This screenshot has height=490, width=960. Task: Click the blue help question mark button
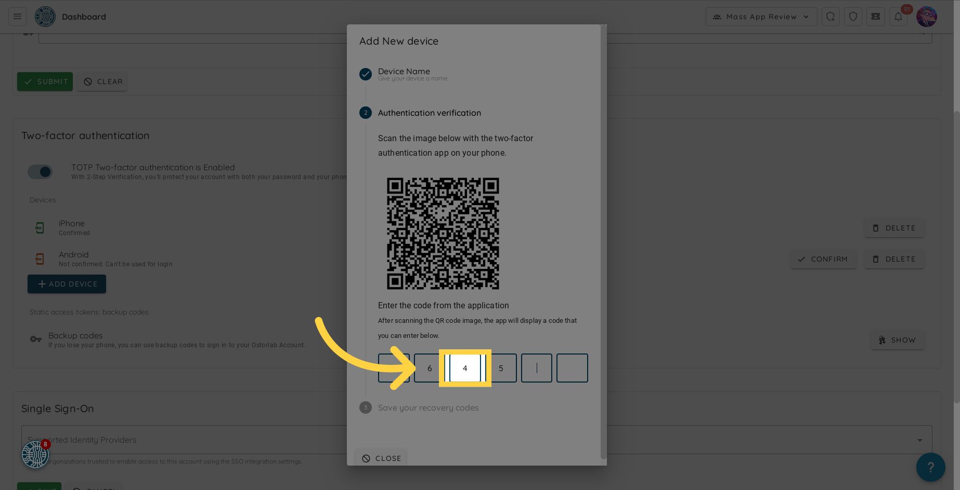930,467
